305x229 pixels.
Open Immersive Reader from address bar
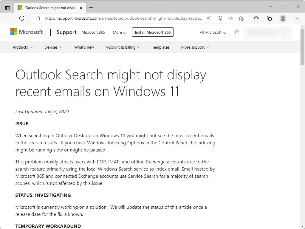(x=219, y=18)
